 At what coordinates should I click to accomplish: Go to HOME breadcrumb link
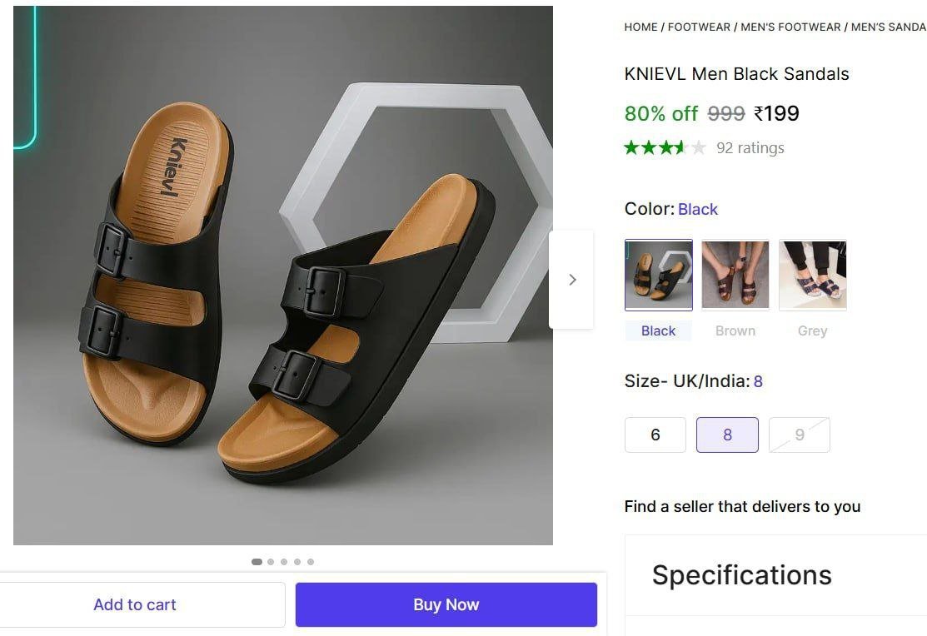640,27
